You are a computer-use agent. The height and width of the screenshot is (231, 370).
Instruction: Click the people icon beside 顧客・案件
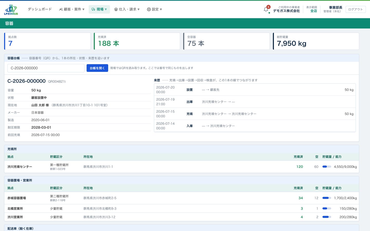pos(61,9)
